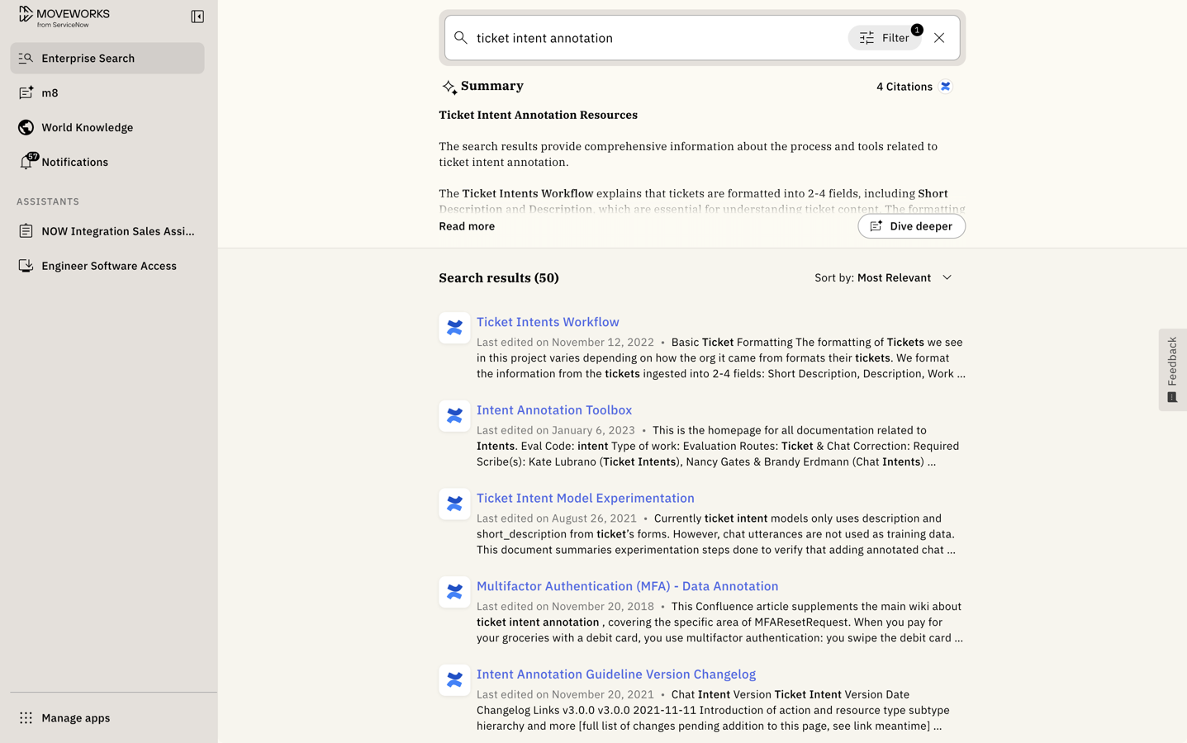Click the Feedback tab on the right edge

point(1172,368)
